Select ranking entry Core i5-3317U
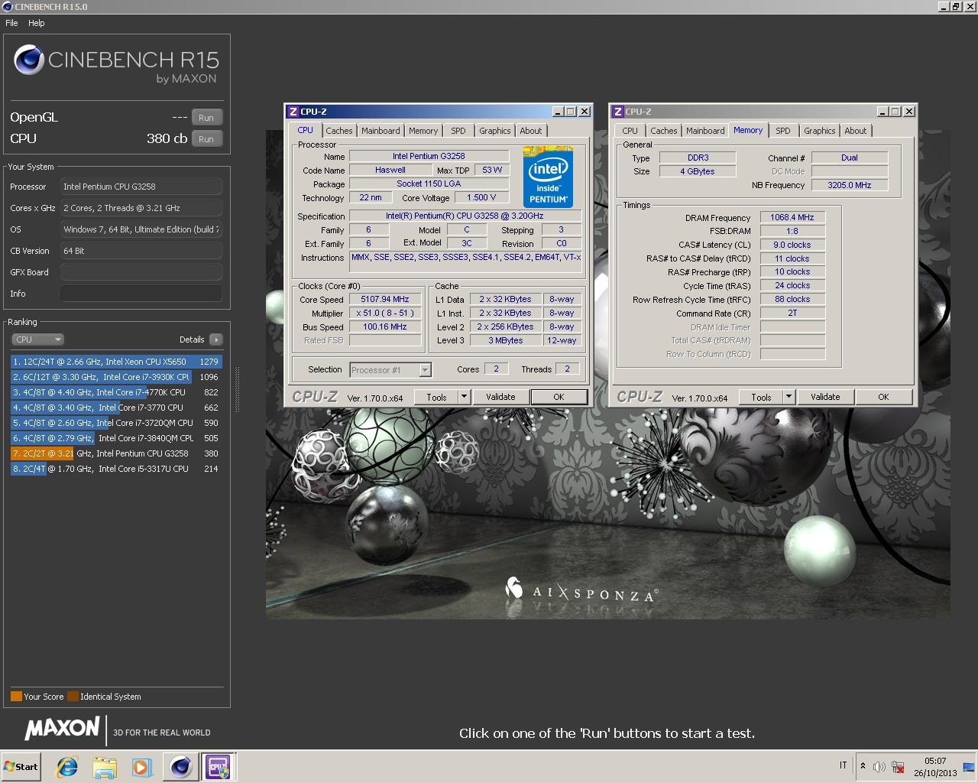This screenshot has height=783, width=978. coord(116,469)
